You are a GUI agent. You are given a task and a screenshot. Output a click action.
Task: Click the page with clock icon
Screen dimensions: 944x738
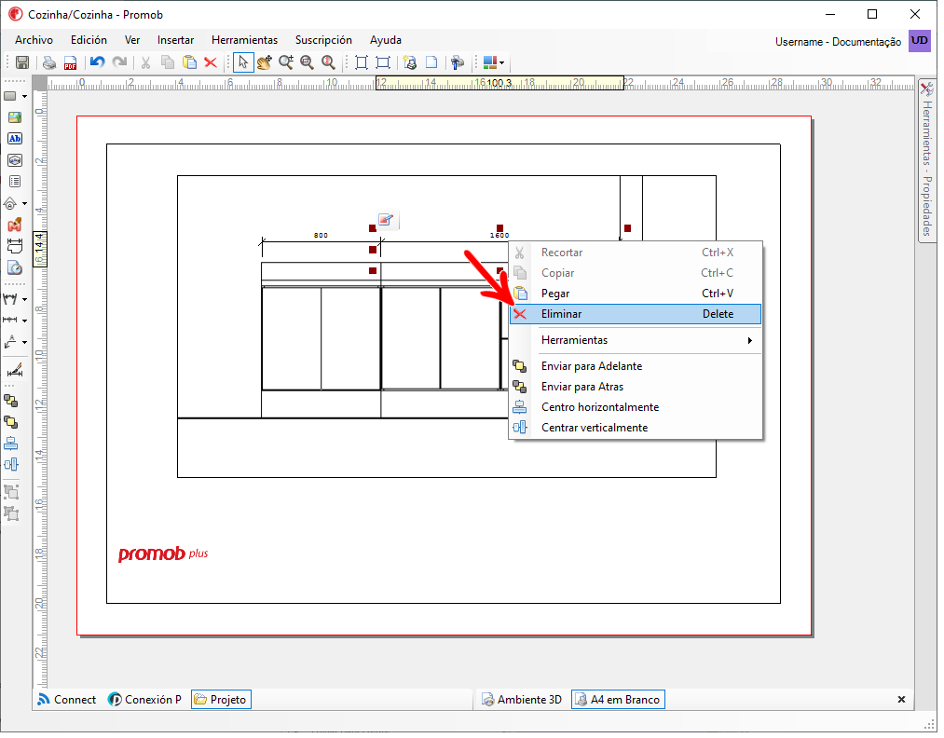click(x=15, y=267)
